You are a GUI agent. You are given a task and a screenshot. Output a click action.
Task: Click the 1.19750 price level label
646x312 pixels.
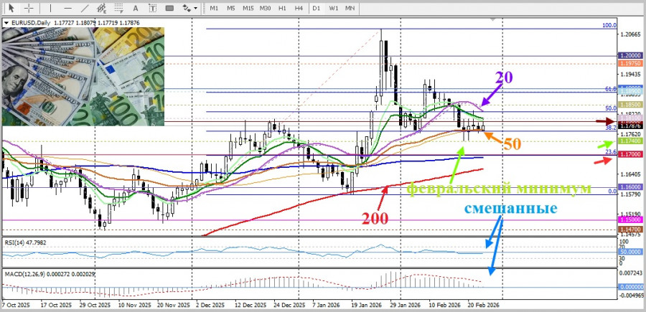click(x=630, y=63)
